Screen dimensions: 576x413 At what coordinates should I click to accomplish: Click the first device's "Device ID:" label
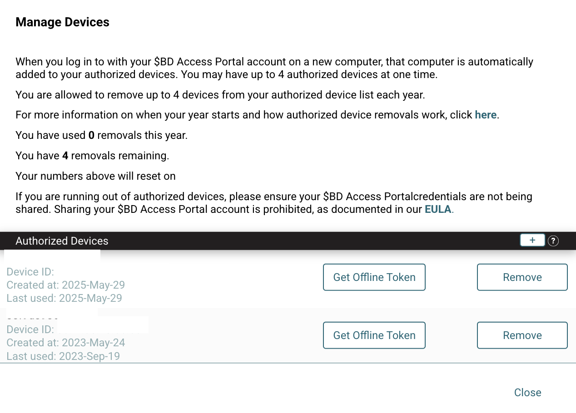[x=30, y=272]
